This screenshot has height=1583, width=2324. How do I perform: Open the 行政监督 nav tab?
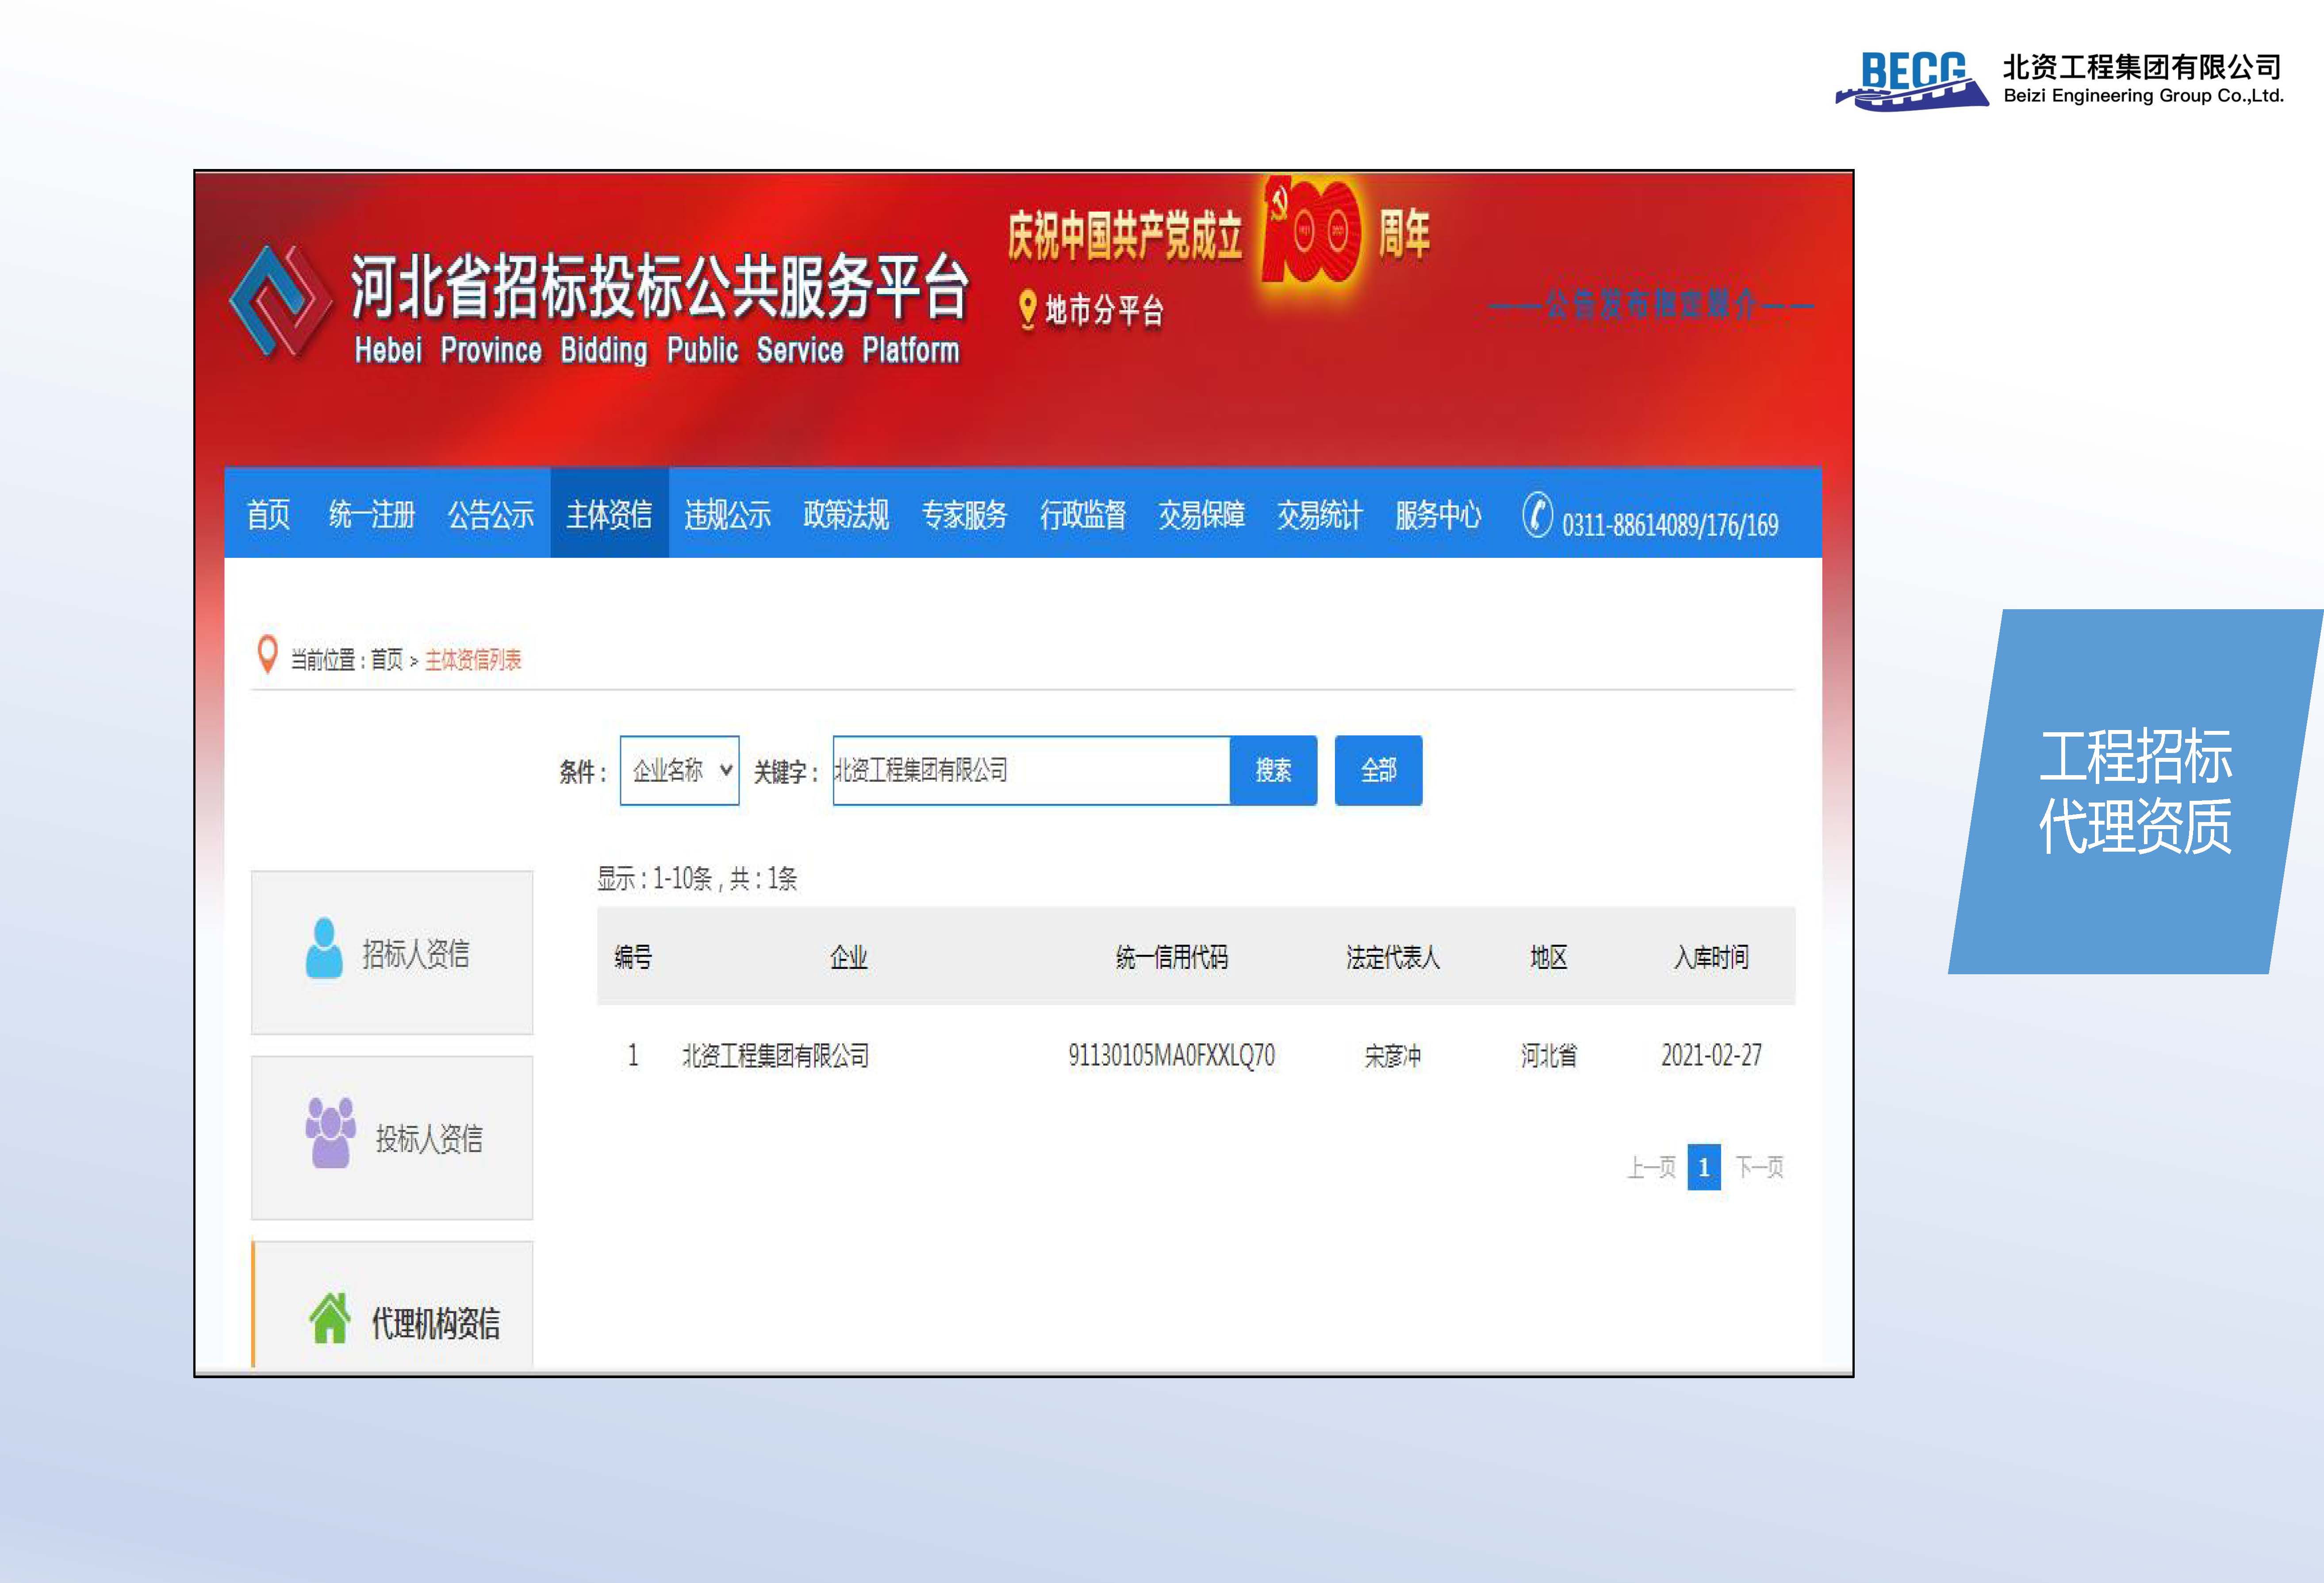(1083, 514)
